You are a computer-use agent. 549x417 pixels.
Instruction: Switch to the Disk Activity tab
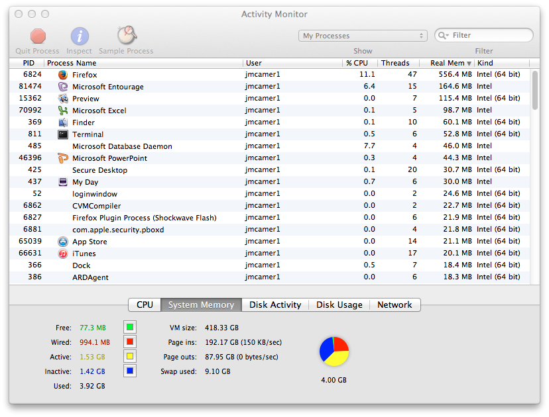(275, 304)
